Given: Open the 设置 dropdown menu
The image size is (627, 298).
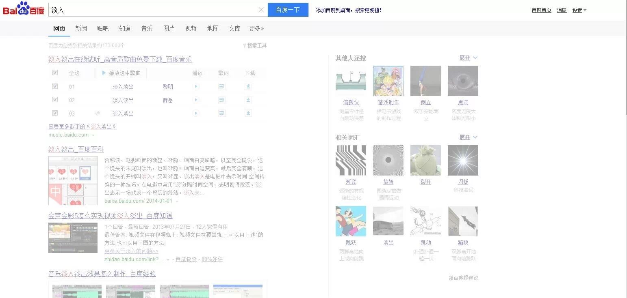Looking at the screenshot, I should point(579,10).
